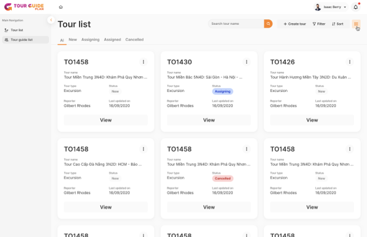Image resolution: width=367 pixels, height=237 pixels.
Task: Select Tour list in the sidebar
Action: [25, 30]
